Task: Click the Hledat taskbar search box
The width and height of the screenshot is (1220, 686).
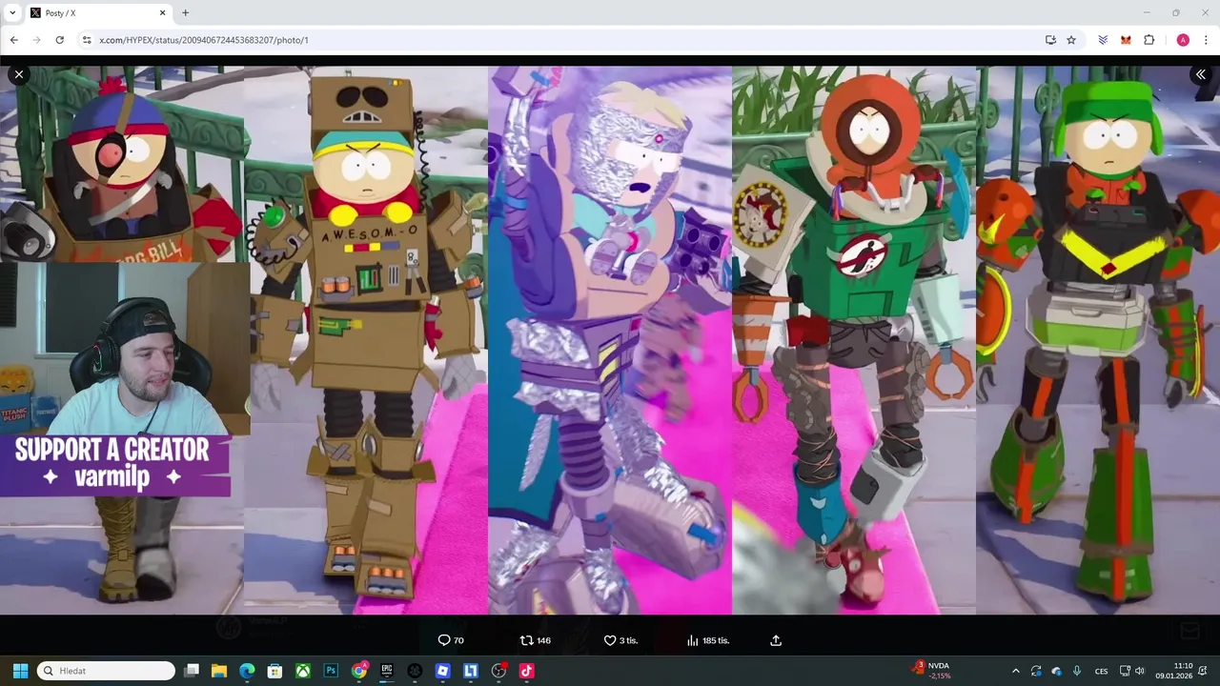Action: pos(107,671)
